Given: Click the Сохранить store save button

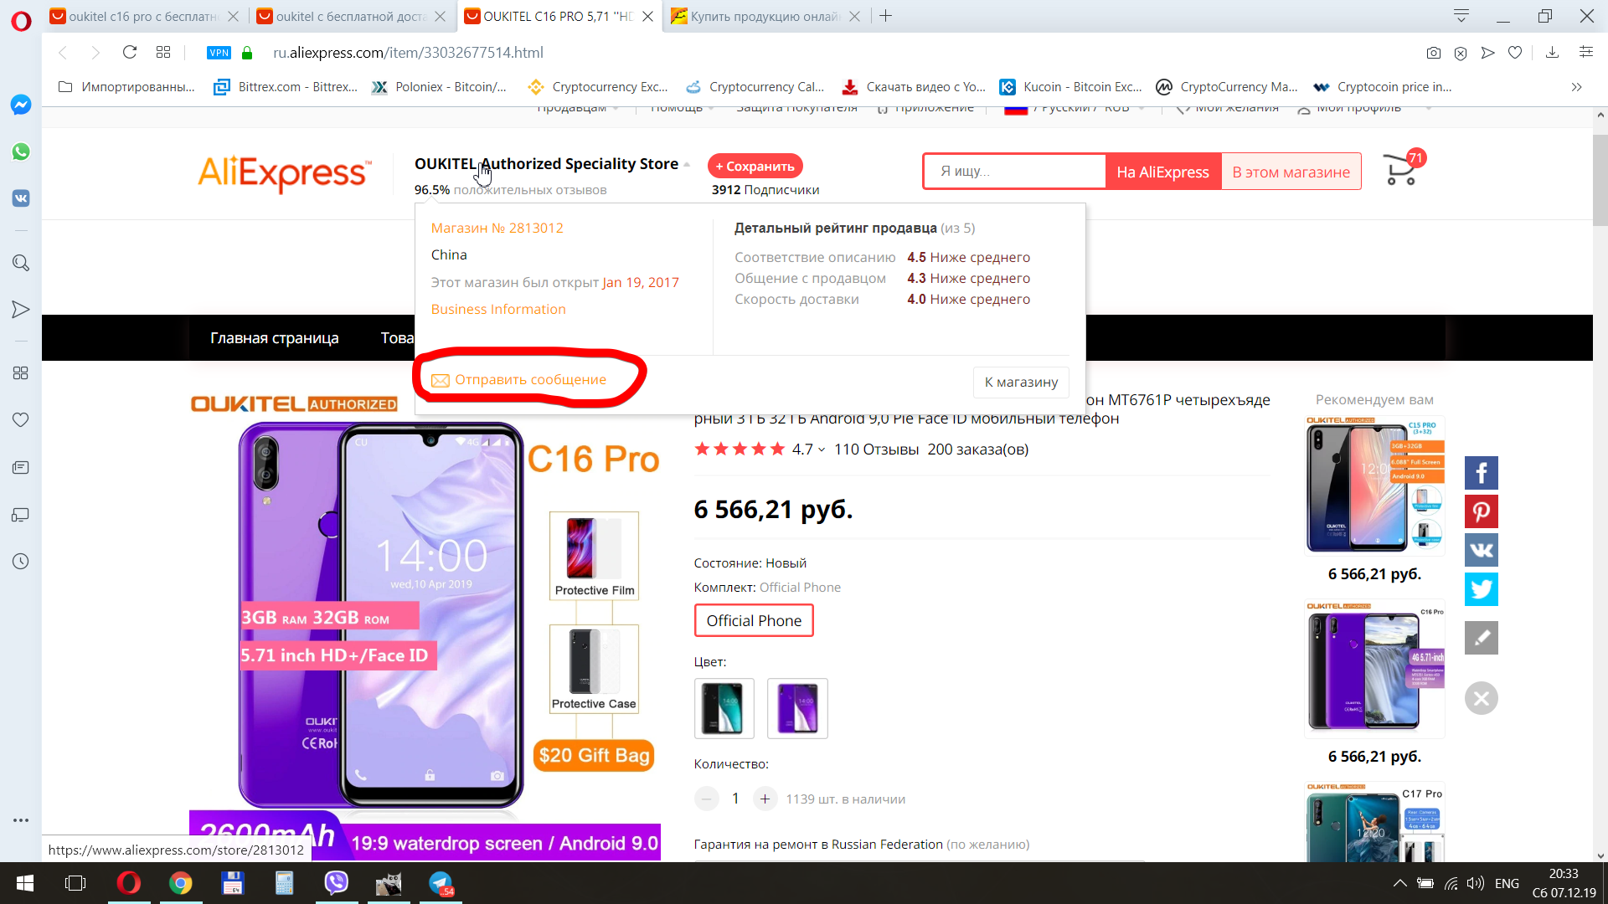Looking at the screenshot, I should tap(755, 166).
